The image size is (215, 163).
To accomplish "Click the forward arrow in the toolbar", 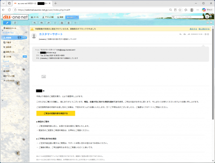I will tap(48, 23).
